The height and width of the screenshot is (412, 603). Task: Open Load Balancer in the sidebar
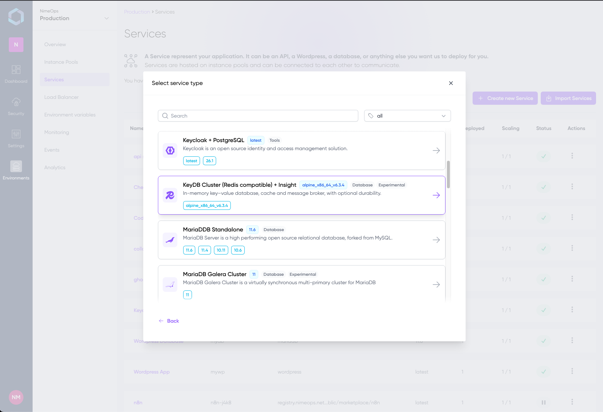tap(75, 97)
